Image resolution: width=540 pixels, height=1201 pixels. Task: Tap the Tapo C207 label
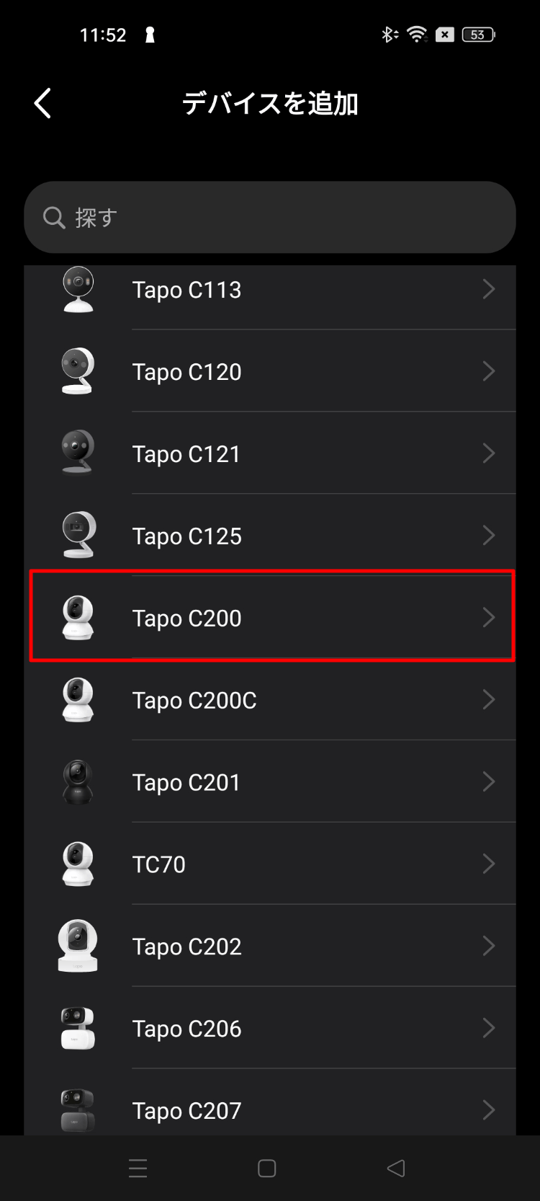186,1111
